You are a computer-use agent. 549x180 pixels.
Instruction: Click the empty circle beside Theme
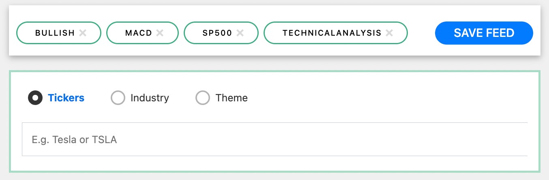pos(203,98)
